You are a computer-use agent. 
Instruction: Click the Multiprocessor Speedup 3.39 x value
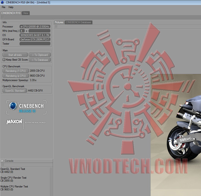click(33, 80)
